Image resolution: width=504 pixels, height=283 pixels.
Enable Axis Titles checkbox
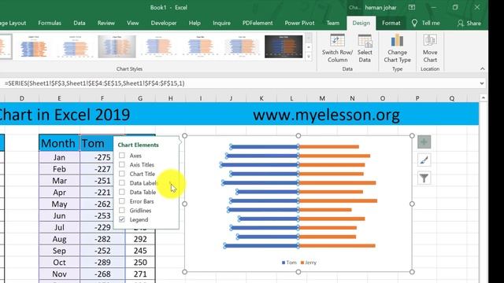[x=122, y=164]
